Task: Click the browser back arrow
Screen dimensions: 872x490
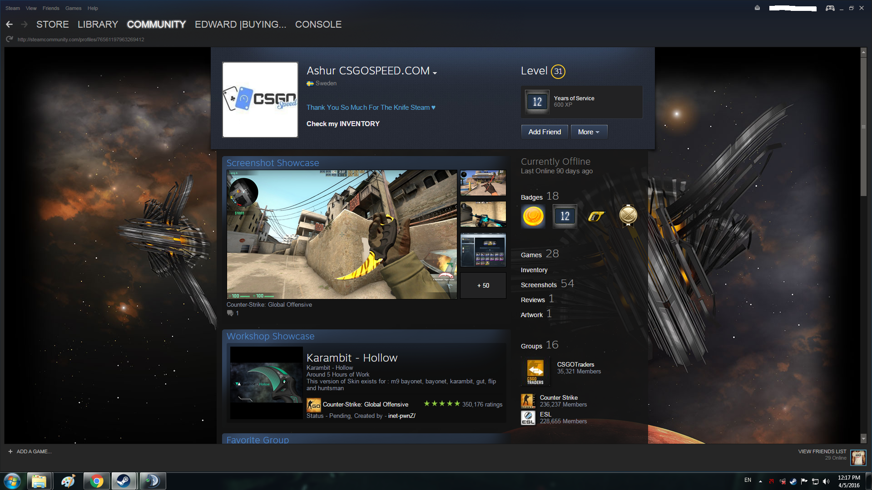Action: click(x=9, y=24)
